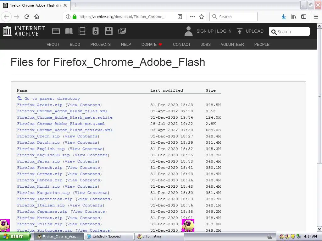Click the user avatar icon
322x241 pixels.
[189, 31]
